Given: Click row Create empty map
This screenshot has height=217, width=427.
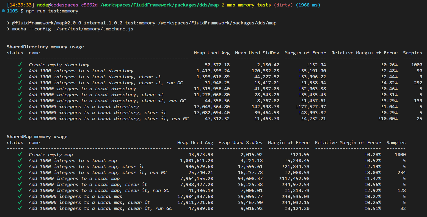Looking at the screenshot, I should [x=206, y=155].
